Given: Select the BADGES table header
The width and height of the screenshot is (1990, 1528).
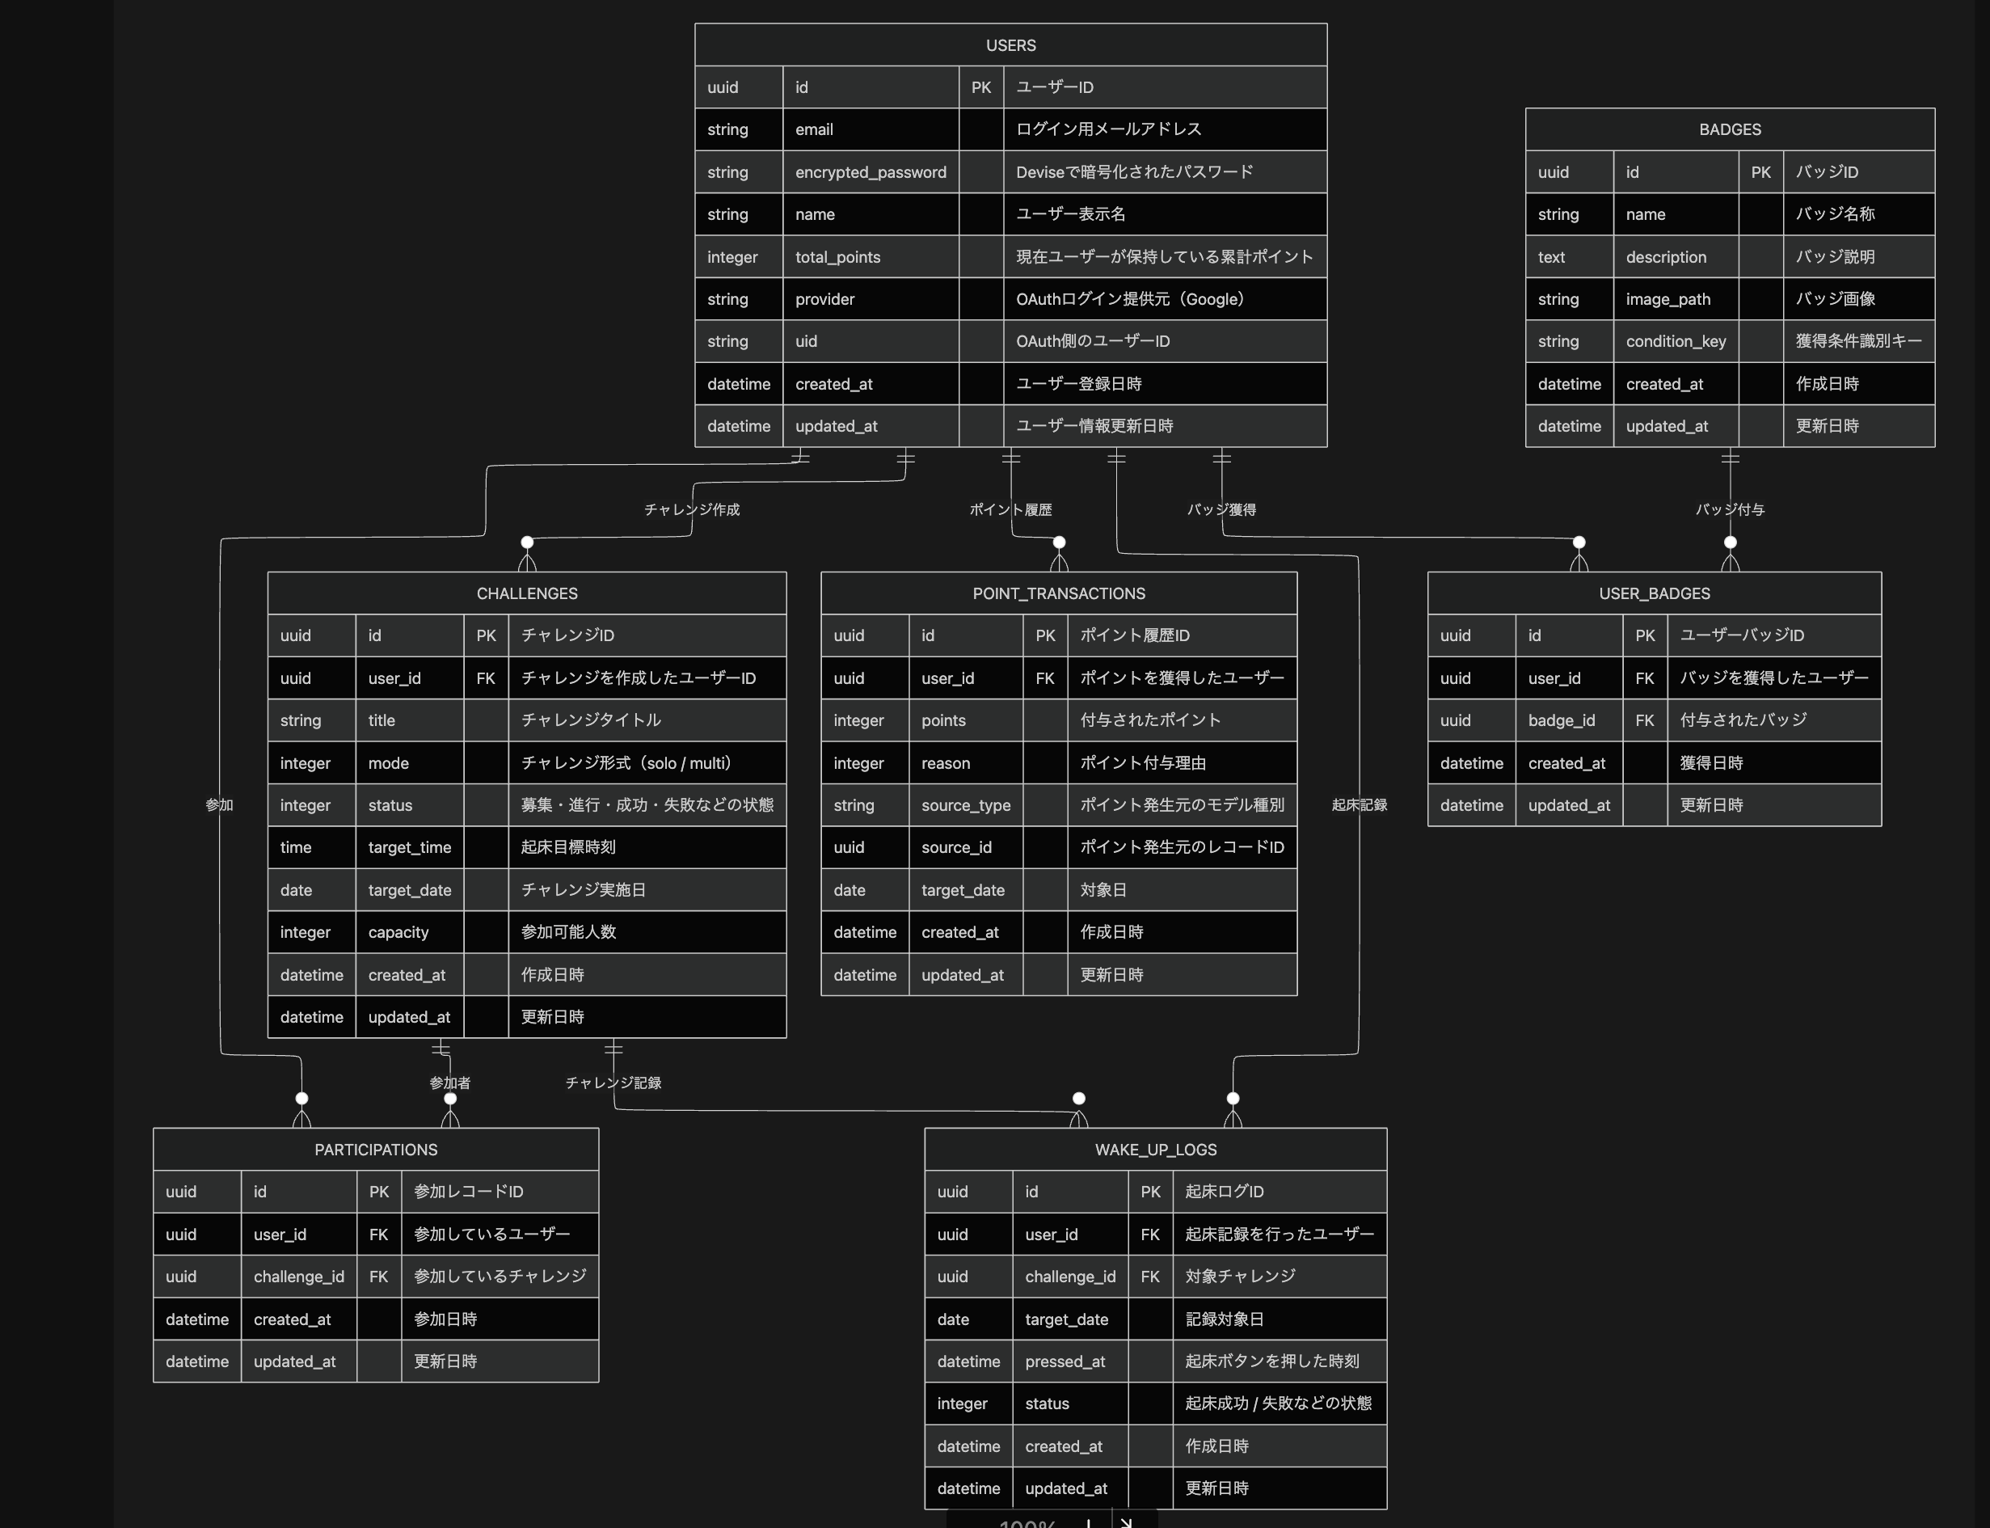Looking at the screenshot, I should [1729, 130].
